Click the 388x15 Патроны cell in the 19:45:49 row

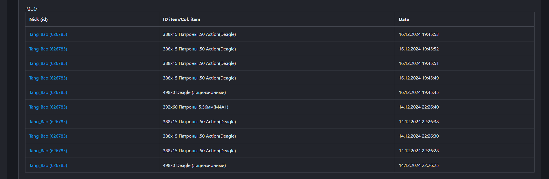tap(200, 78)
